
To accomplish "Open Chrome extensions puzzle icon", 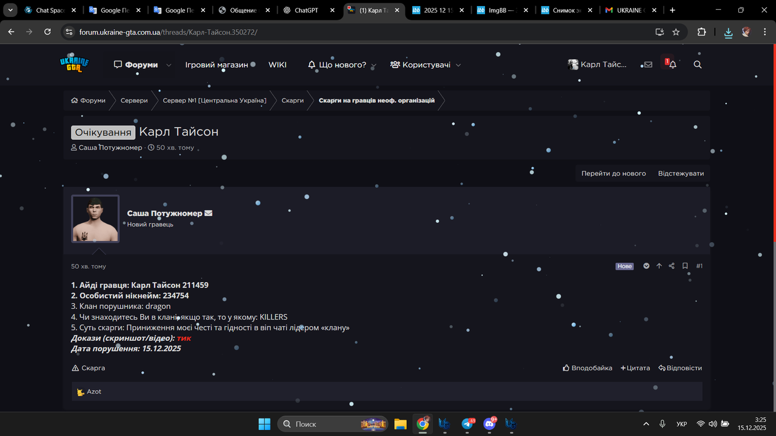I will [702, 32].
